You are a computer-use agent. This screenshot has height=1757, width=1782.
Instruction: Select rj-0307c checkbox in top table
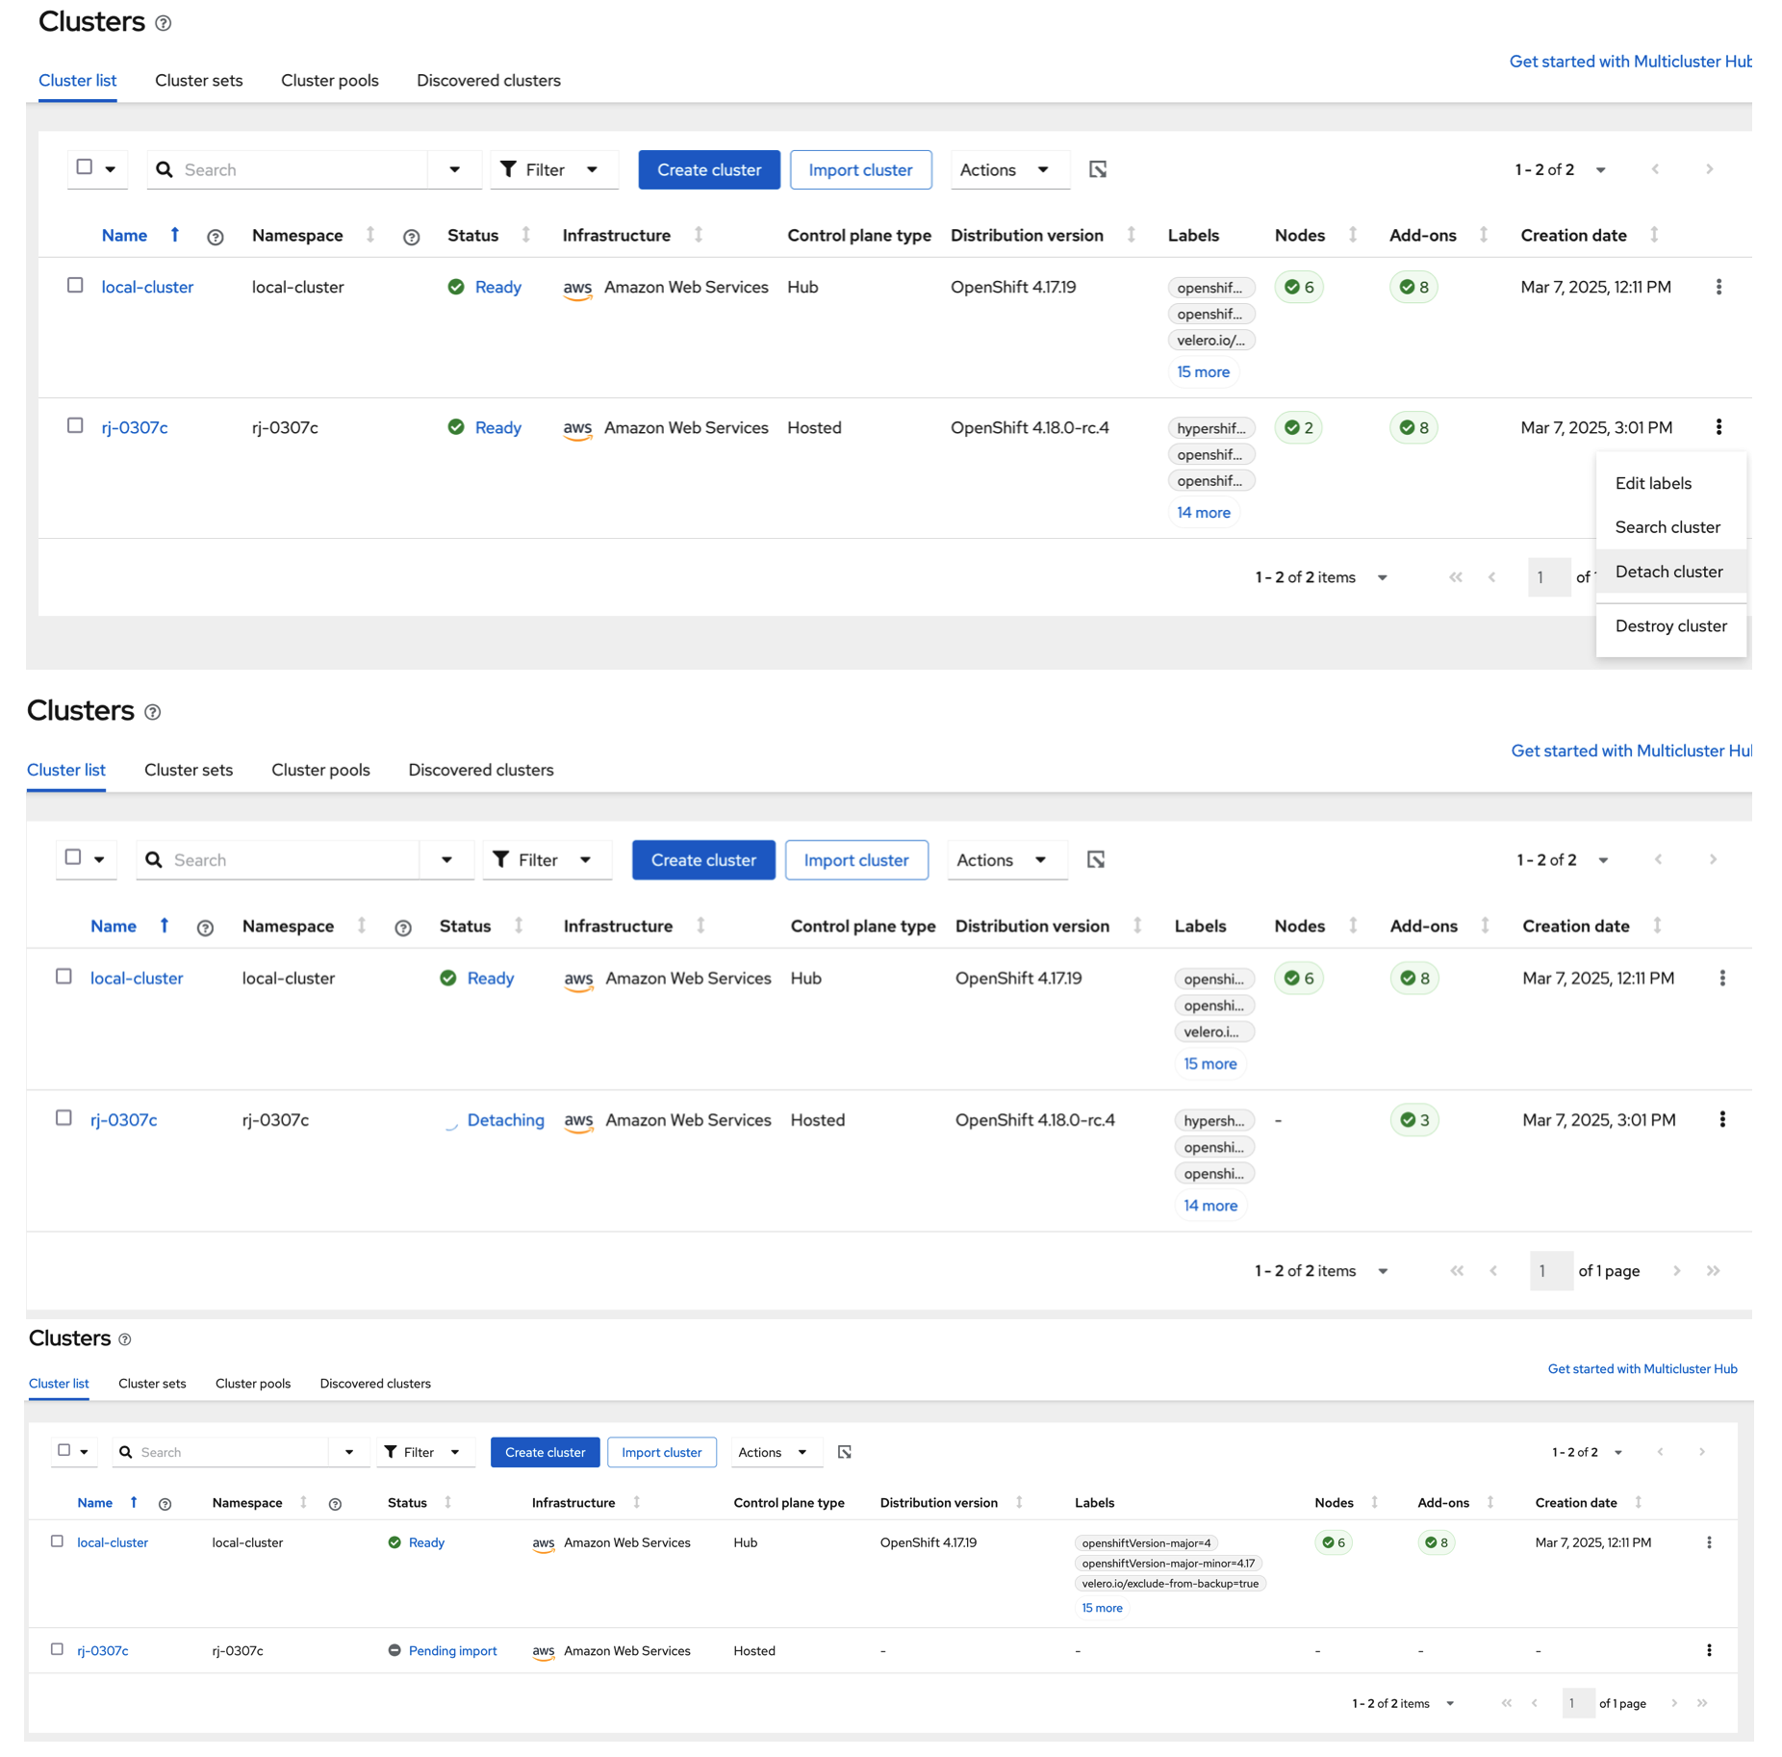[75, 425]
